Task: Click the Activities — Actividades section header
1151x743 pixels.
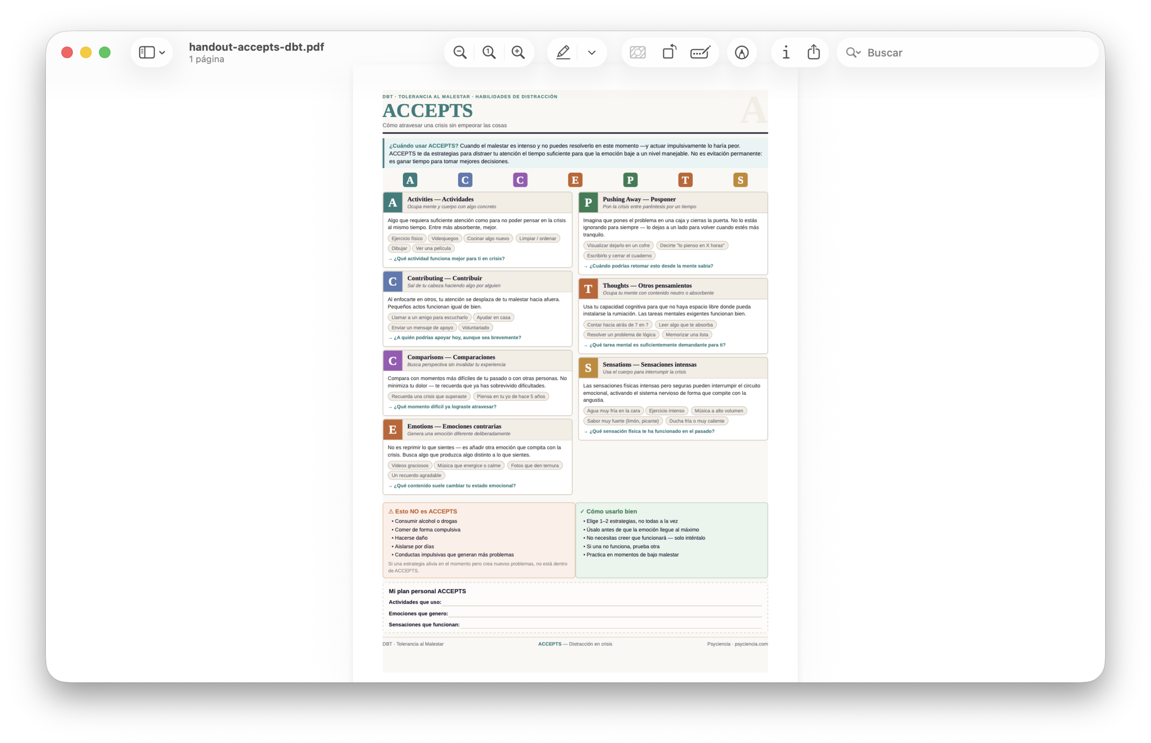Action: 440,199
